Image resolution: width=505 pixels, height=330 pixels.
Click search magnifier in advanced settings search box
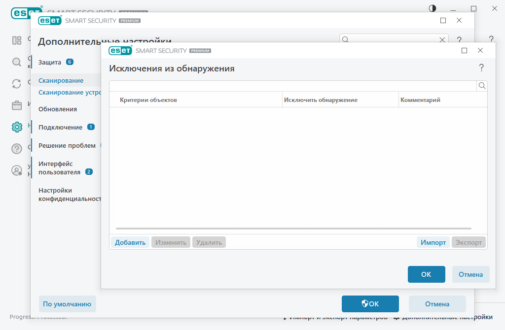click(x=345, y=39)
